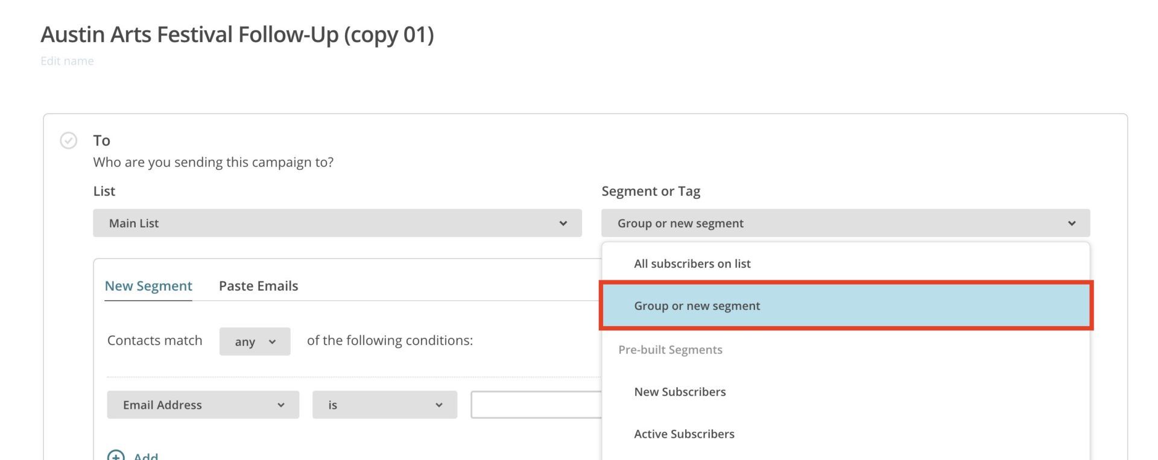This screenshot has width=1158, height=460.
Task: Open the Main List dropdown
Action: [337, 223]
